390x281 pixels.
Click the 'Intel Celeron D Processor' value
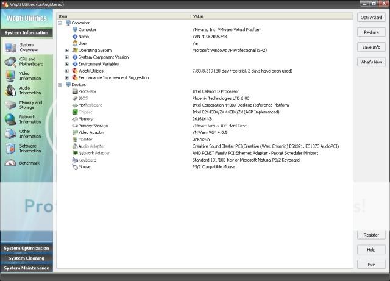[x=215, y=91]
